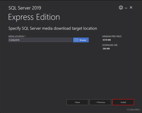This screenshot has height=113, width=142.
Task: Click the Express Edition title text
Action: [x=34, y=17]
